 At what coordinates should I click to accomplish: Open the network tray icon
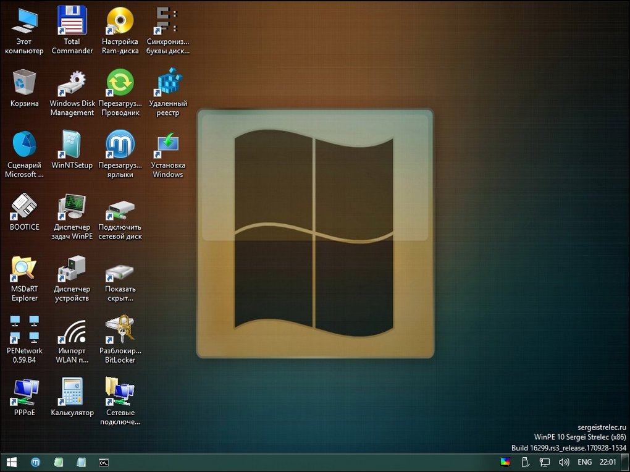tap(544, 462)
